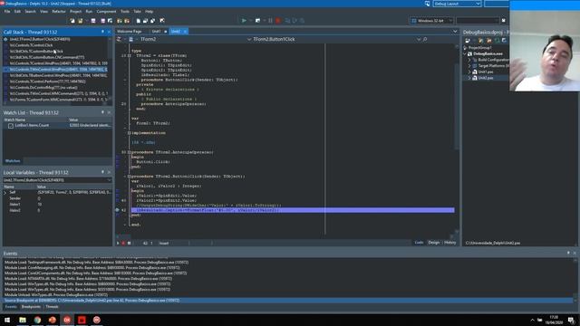Expand Target Platforms node
The height and width of the screenshot is (326, 580).
coord(469,66)
